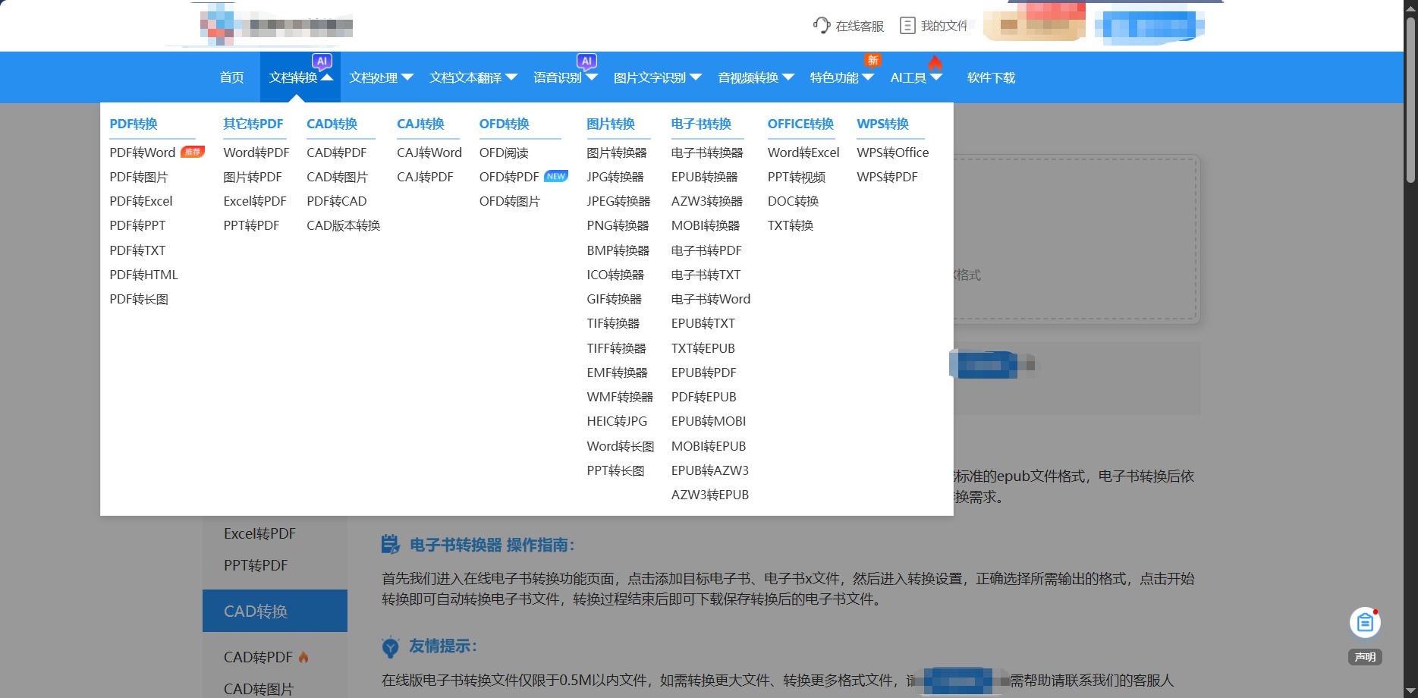Screen dimensions: 1418x698
Task: Click the statement clipboard icon
Action: (1365, 623)
